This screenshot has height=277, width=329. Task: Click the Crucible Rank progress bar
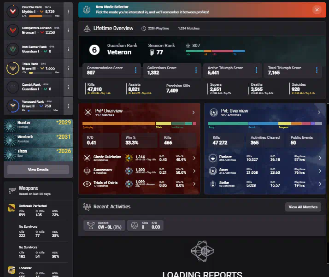[x=41, y=16]
